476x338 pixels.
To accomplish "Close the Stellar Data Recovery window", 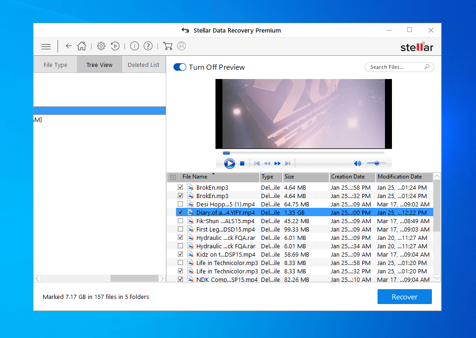I will pos(431,30).
